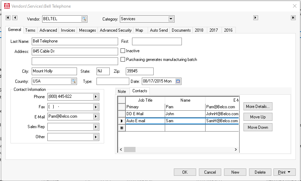Click the contacts grid horizontal scrollbar thumb
This screenshot has width=301, height=181.
[x=130, y=150]
